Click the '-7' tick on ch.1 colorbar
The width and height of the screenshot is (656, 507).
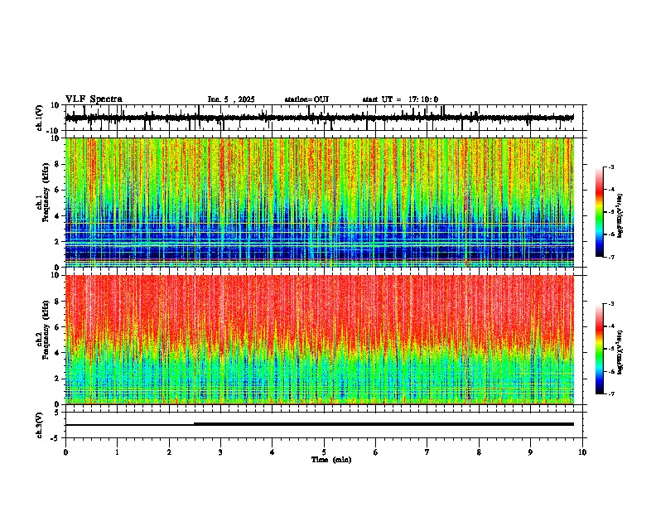pos(610,257)
